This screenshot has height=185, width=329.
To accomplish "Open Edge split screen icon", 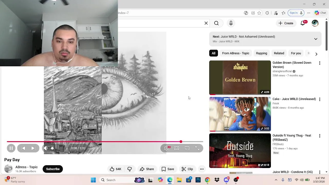I will click(x=253, y=13).
